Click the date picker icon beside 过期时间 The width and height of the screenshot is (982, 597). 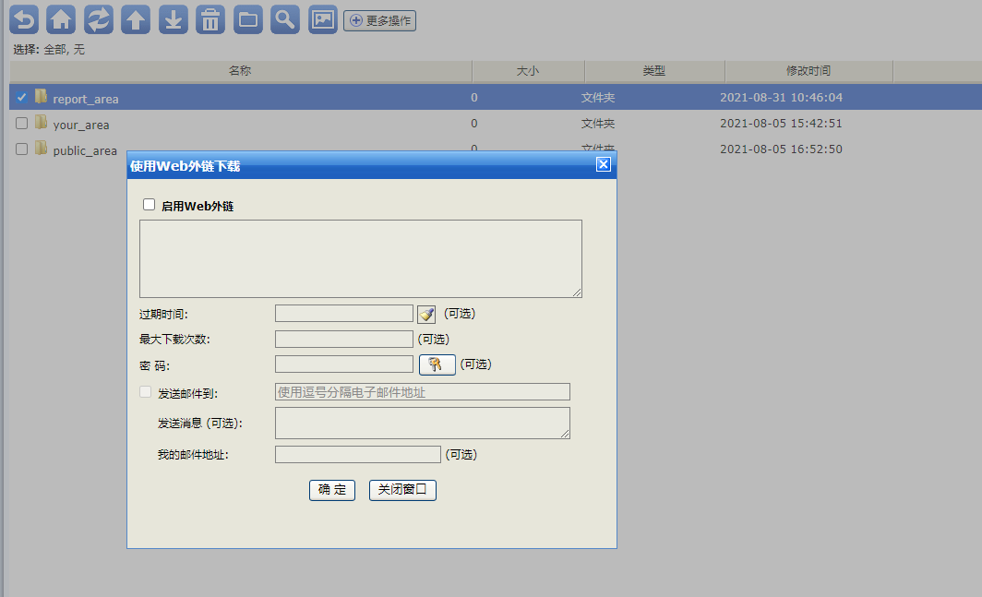point(426,314)
